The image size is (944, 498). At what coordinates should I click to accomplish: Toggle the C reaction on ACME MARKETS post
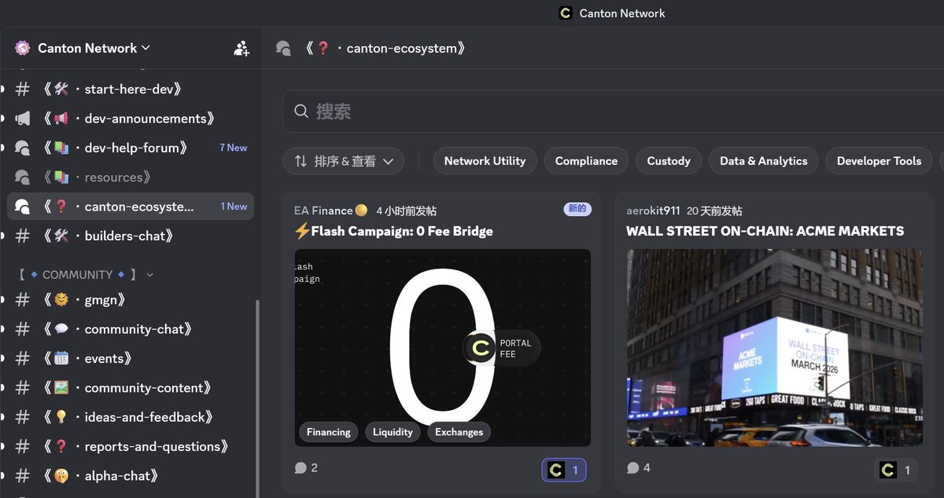click(x=896, y=470)
